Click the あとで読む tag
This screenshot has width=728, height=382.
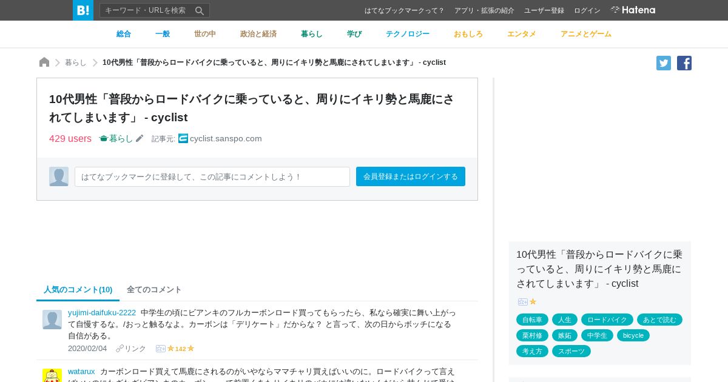click(659, 320)
